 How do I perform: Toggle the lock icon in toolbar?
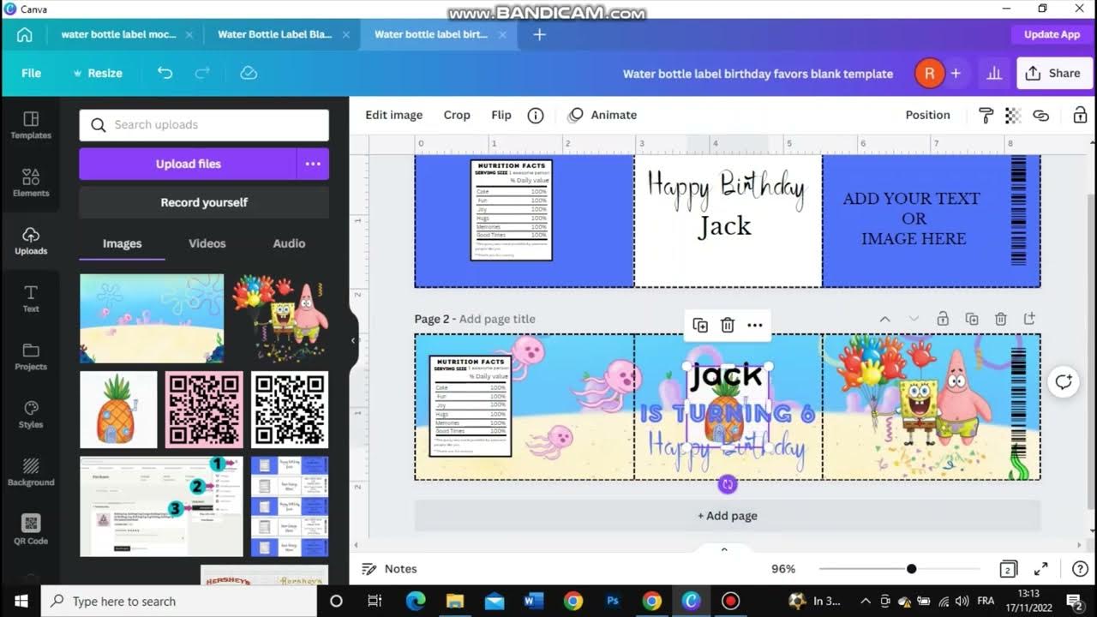tap(1080, 115)
